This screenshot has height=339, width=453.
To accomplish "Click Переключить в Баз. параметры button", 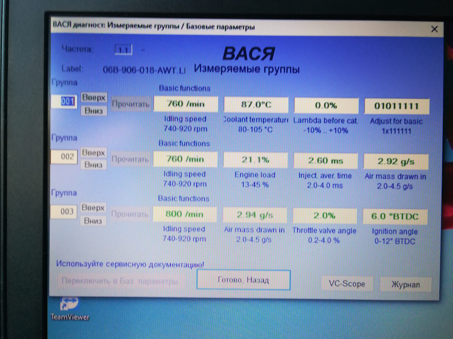I will coord(119,281).
